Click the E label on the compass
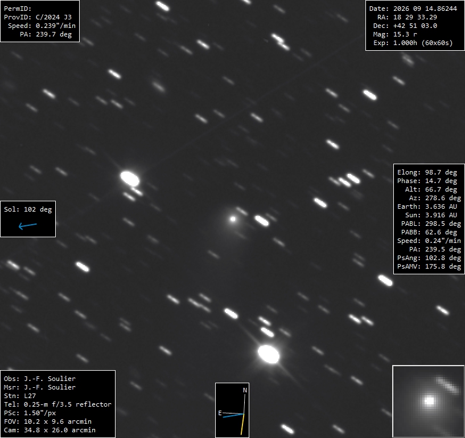465x438 pixels. tap(220, 413)
